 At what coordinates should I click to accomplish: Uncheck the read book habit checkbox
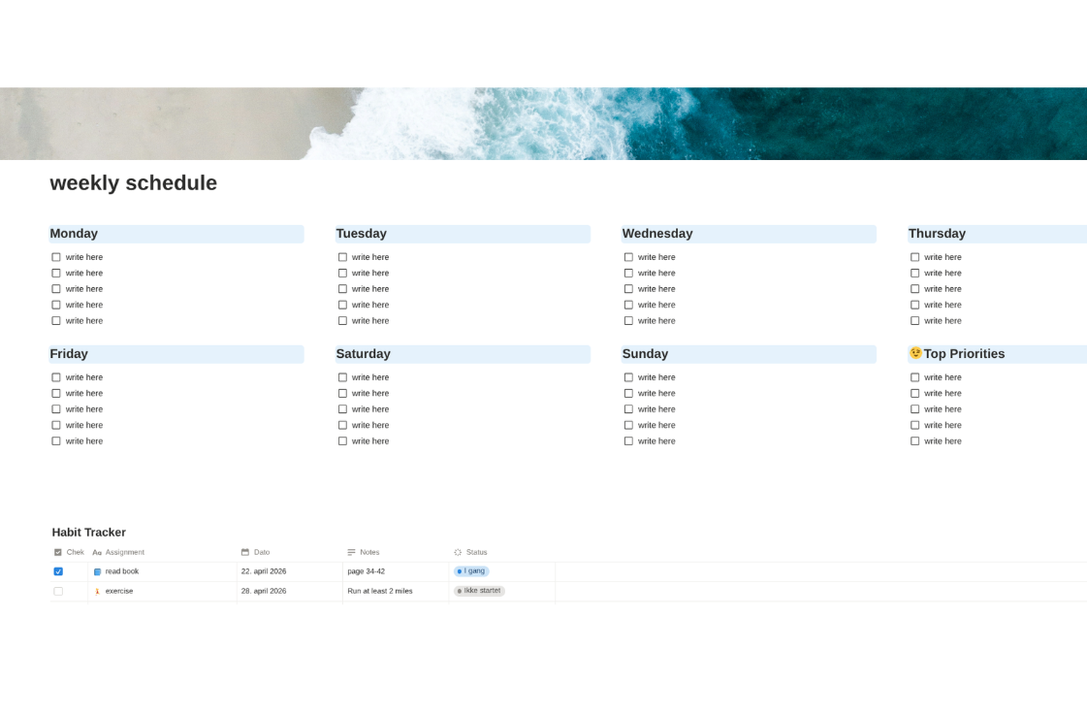[58, 571]
